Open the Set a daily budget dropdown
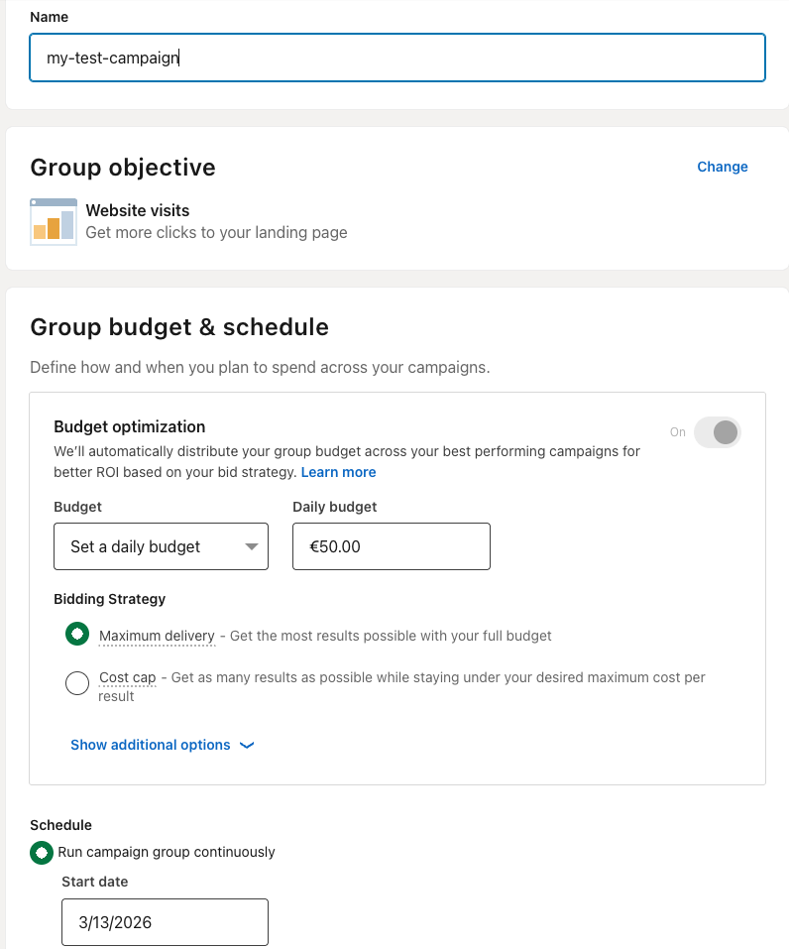 (161, 546)
